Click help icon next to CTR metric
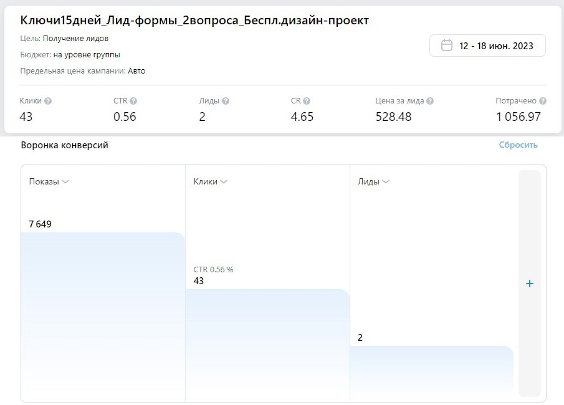The height and width of the screenshot is (405, 564). 133,101
